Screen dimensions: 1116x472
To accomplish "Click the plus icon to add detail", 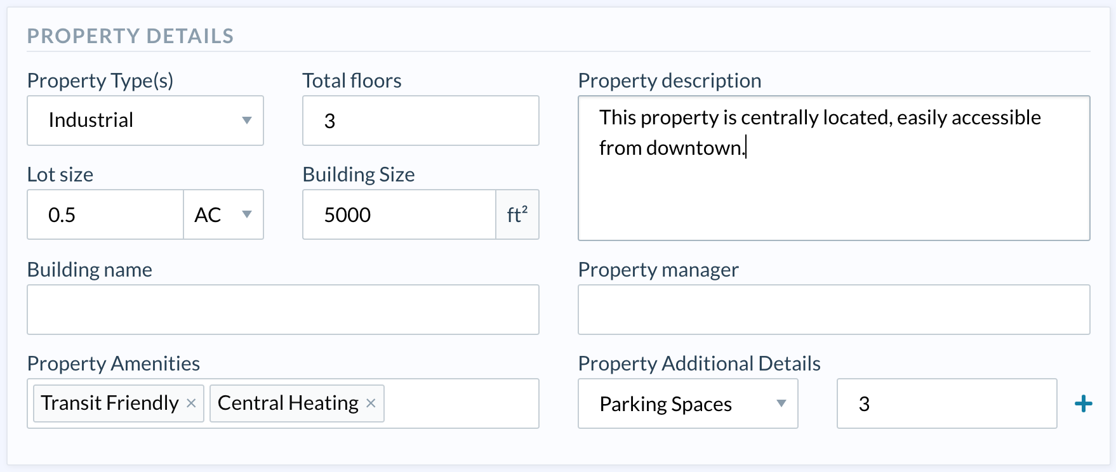I will coord(1083,403).
